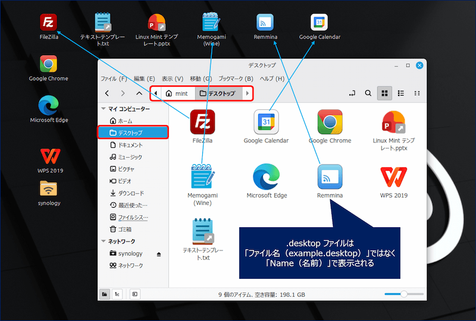The image size is (476, 321).
Task: Go back with the left arrow button
Action: [x=107, y=93]
